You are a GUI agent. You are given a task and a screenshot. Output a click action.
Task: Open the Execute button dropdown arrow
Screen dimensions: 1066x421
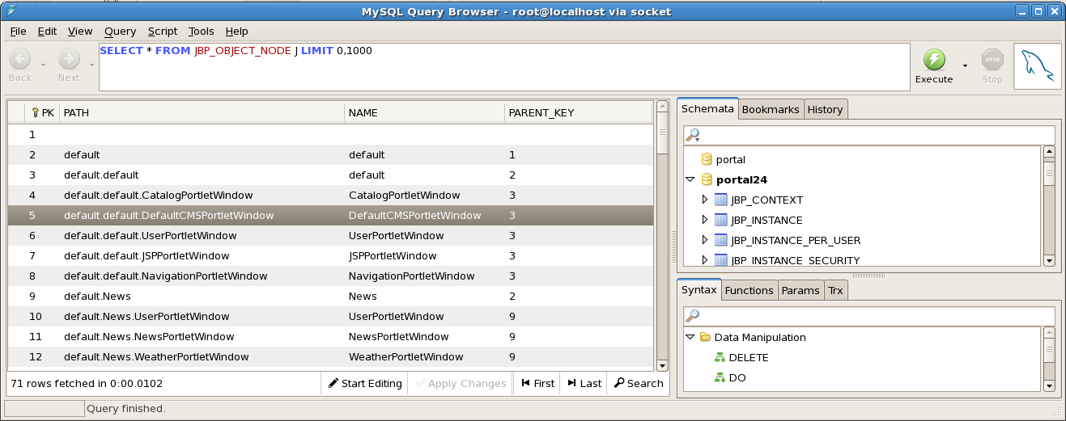(964, 65)
